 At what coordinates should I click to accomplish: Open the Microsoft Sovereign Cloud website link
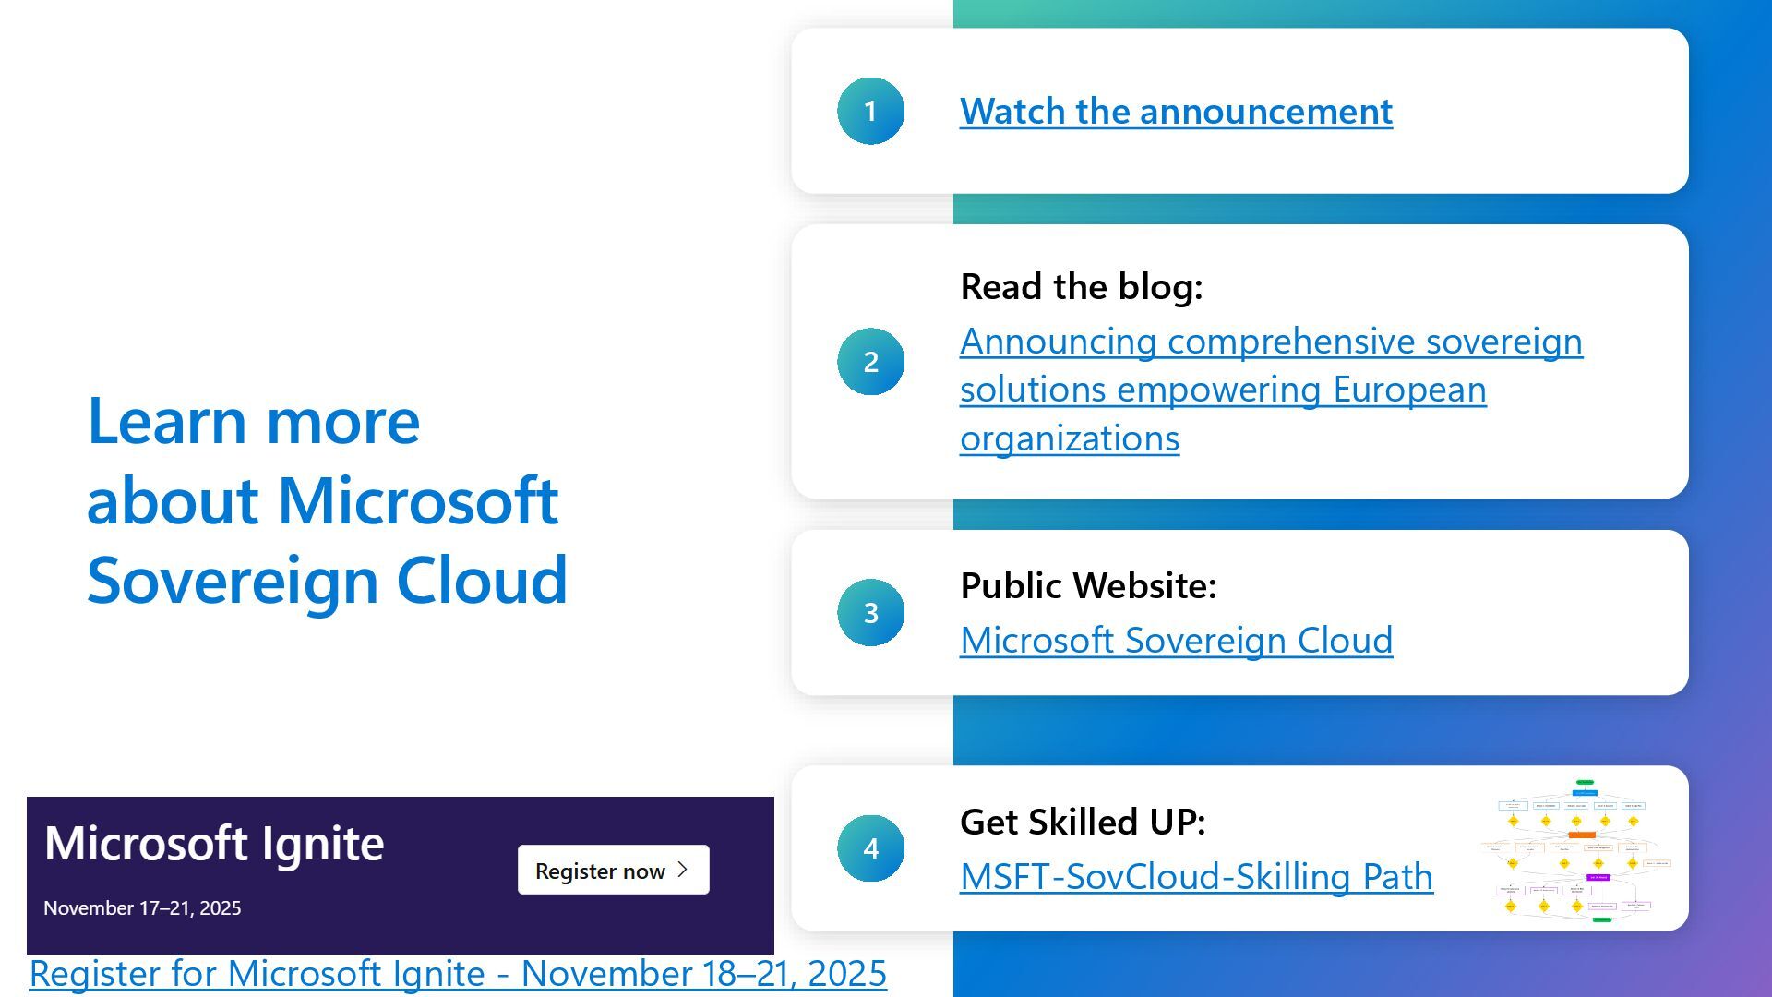1176,641
